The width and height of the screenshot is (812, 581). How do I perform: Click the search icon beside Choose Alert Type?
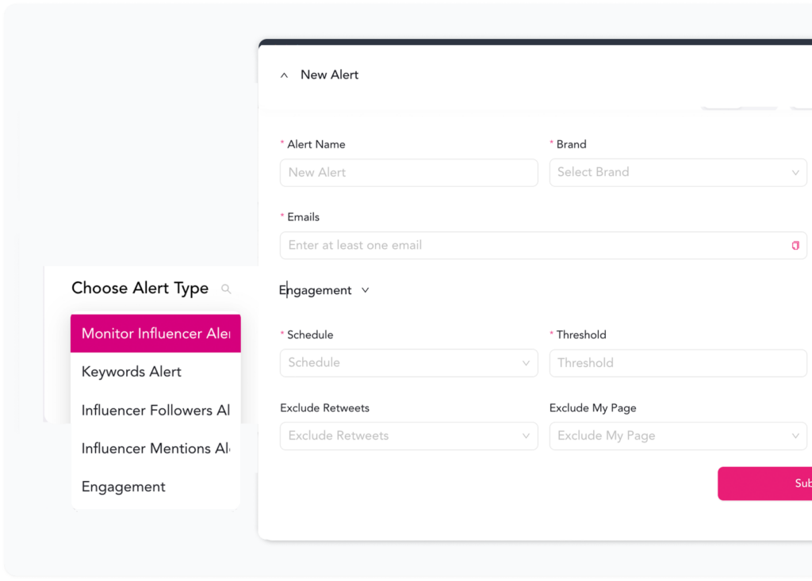[x=226, y=289]
